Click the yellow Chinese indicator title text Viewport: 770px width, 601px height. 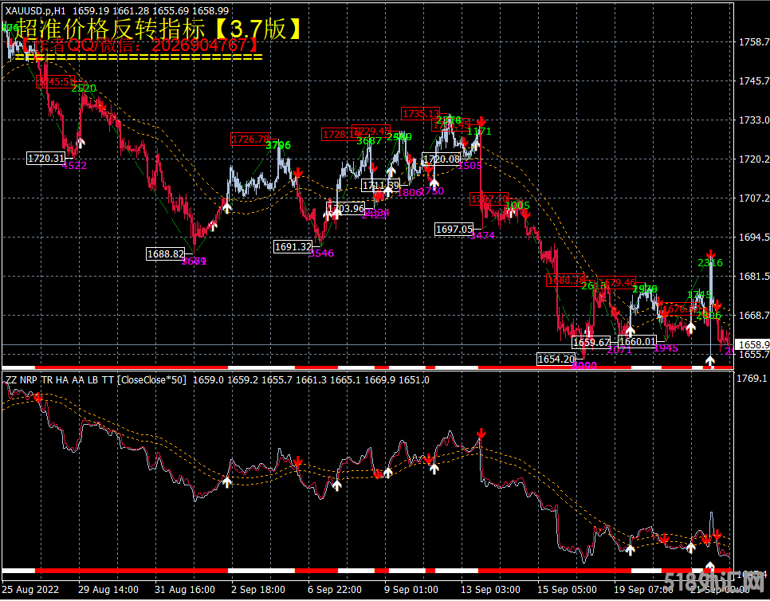click(159, 29)
